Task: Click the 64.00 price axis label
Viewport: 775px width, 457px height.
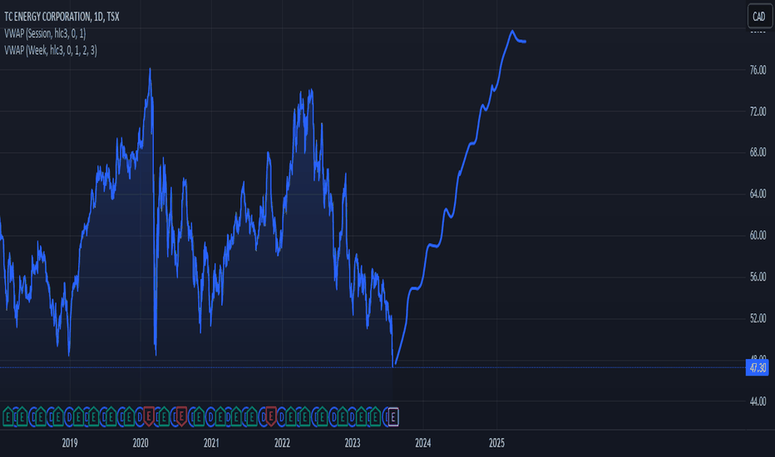Action: [758, 194]
